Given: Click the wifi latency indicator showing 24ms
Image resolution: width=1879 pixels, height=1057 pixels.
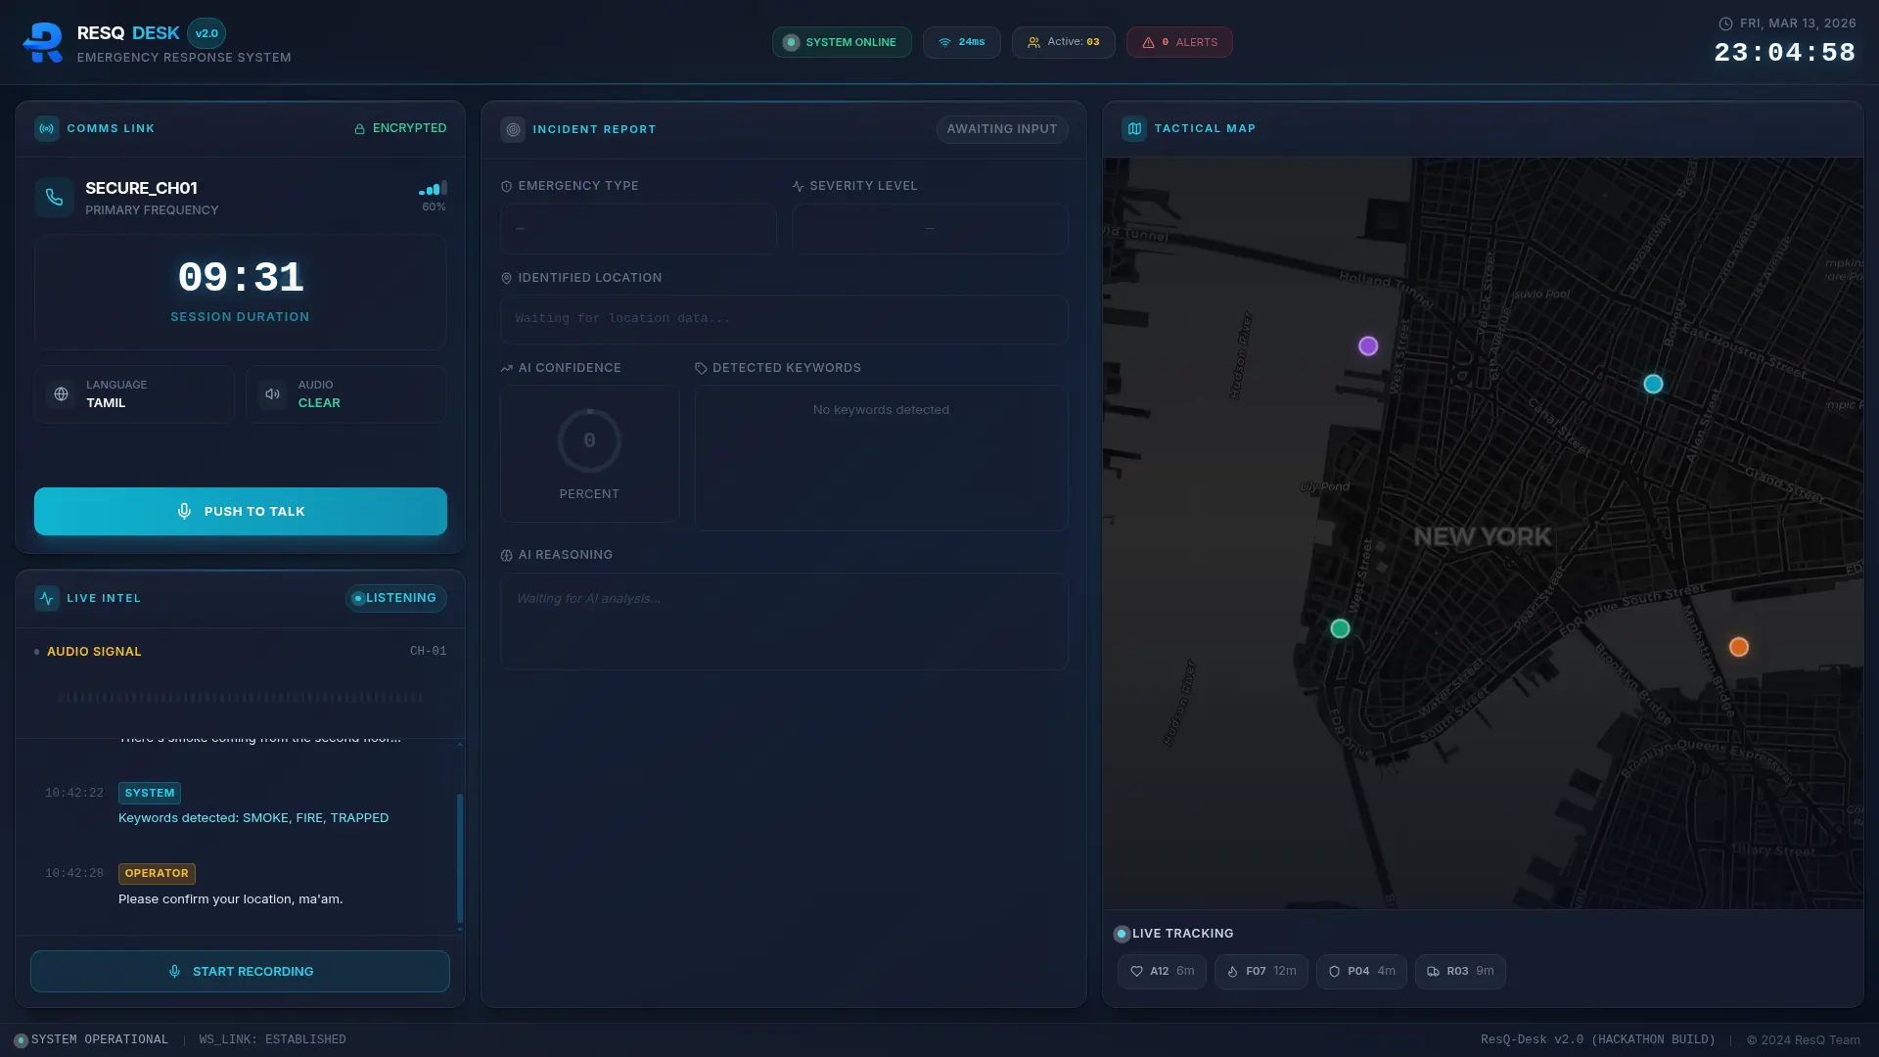Looking at the screenshot, I should point(961,42).
